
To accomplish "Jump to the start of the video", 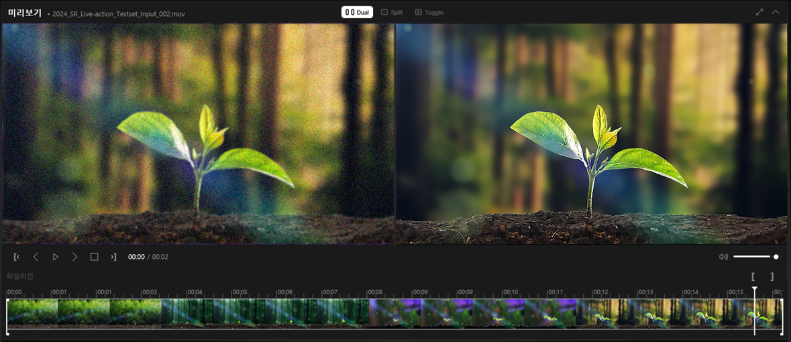I will [17, 257].
